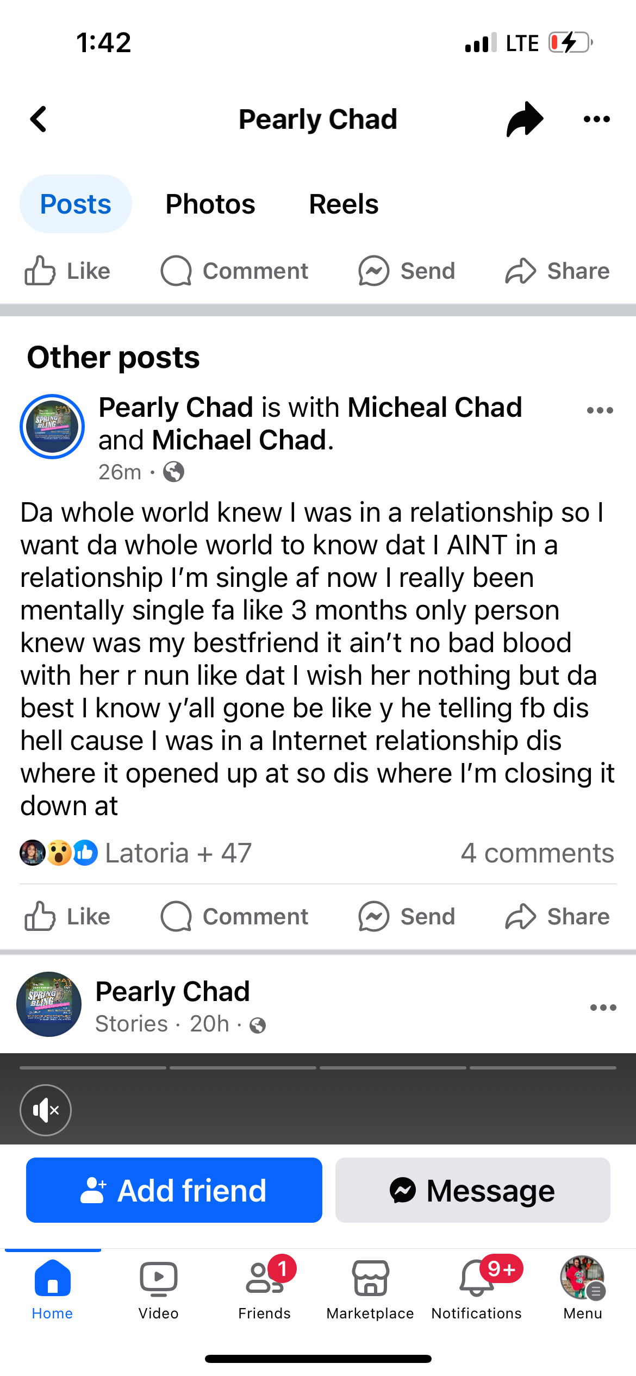Tap the Message button
Viewport: 636px width, 1376px height.
(472, 1190)
